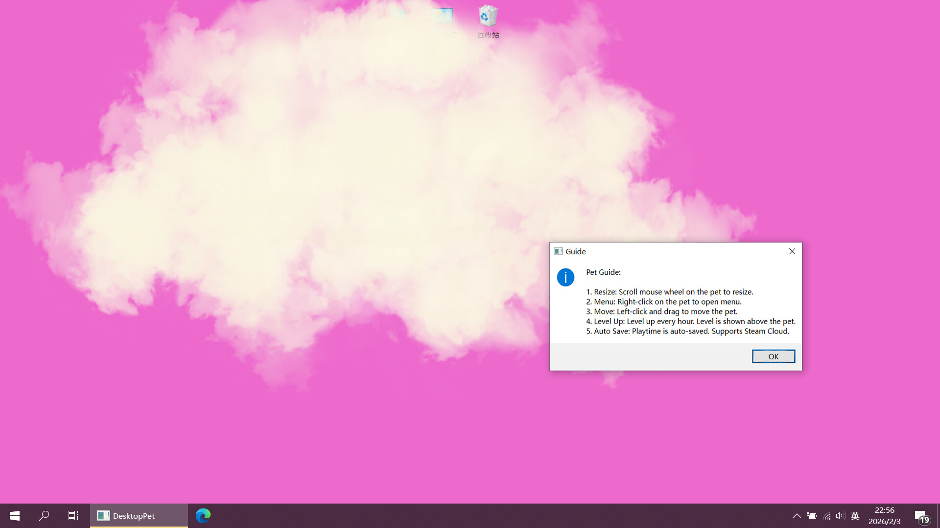Expand hidden system tray icons chevron
This screenshot has height=528, width=940.
[797, 516]
